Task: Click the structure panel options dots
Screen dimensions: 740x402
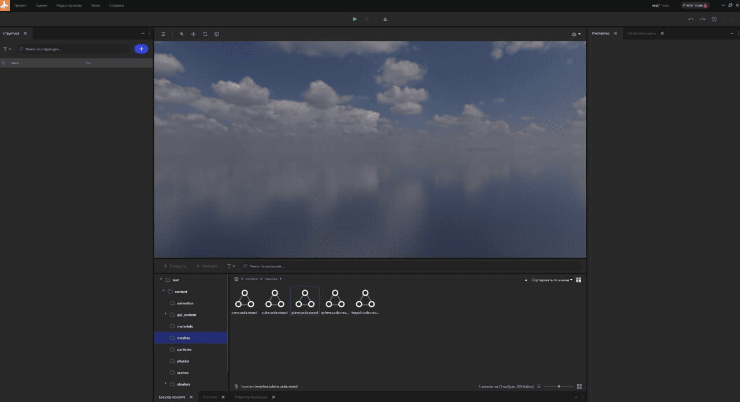Action: [x=149, y=33]
